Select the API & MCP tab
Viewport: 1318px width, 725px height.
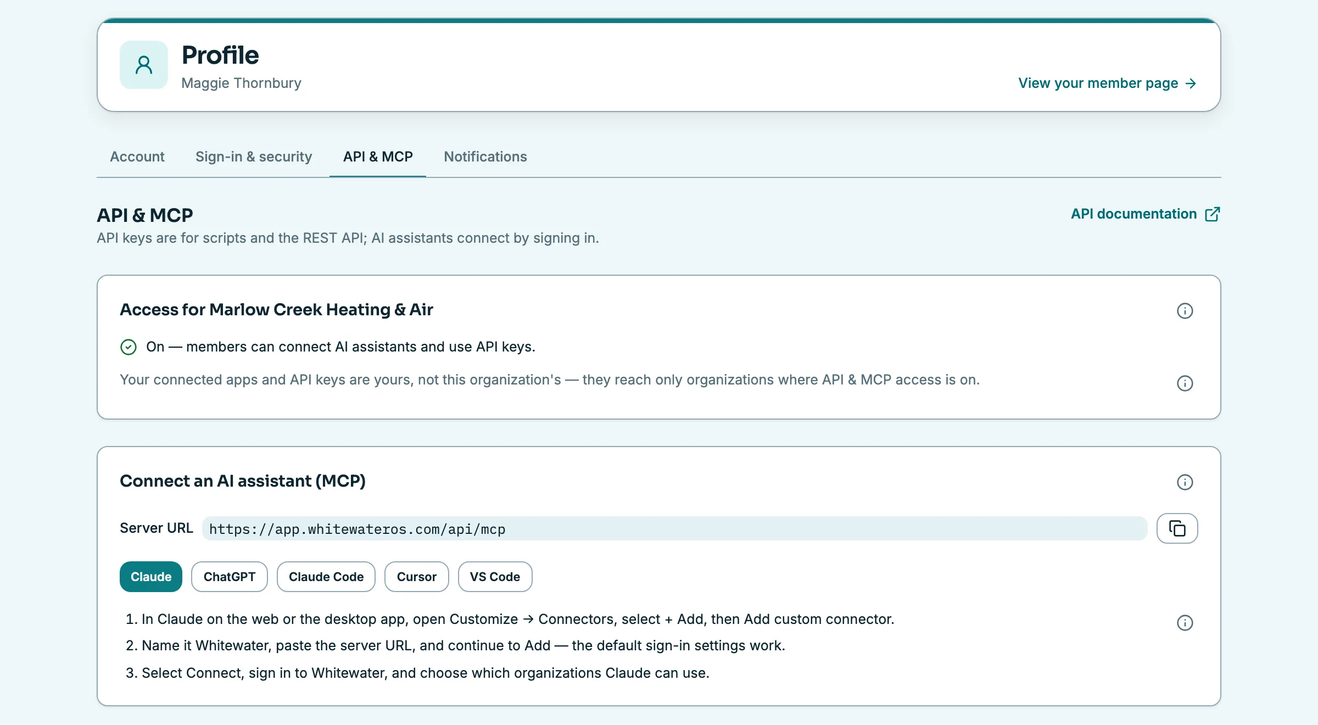point(378,157)
